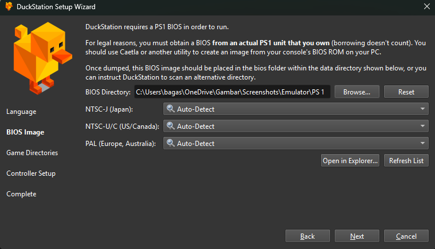Select the Game Directories step in the sidebar

(32, 153)
